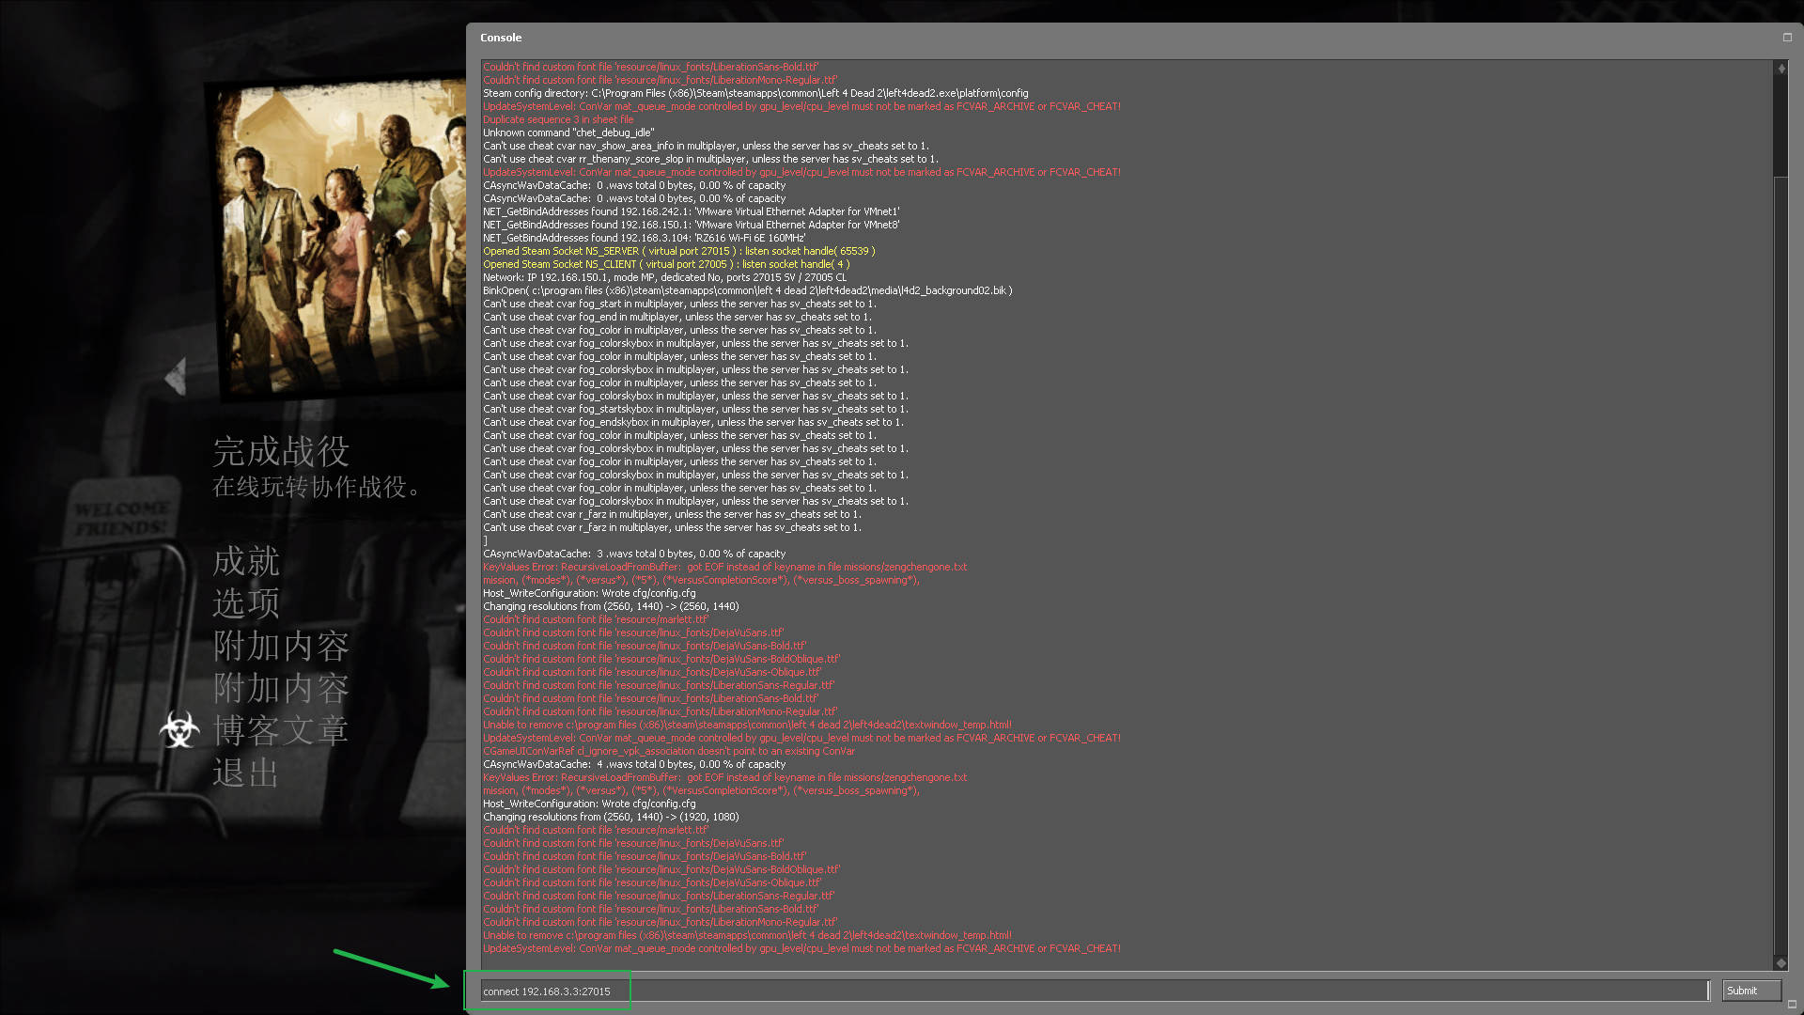Click the 'Opened Steam Socket NS_SERVER' line

coord(679,251)
